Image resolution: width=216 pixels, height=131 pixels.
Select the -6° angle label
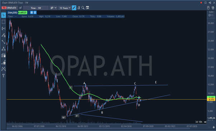pyautogui.click(x=77, y=116)
